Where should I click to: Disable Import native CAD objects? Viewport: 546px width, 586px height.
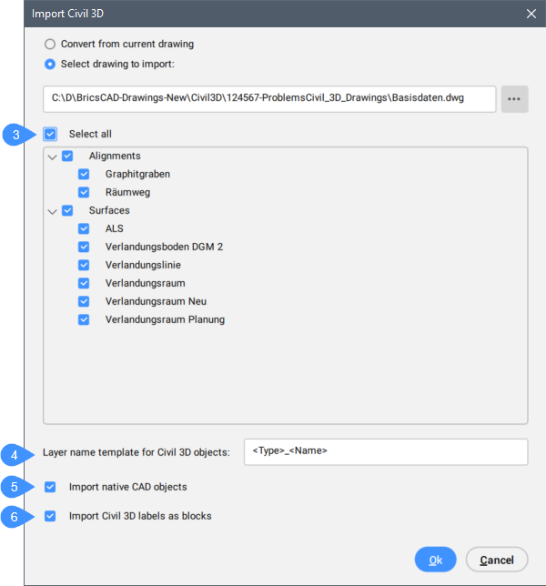tap(51, 487)
